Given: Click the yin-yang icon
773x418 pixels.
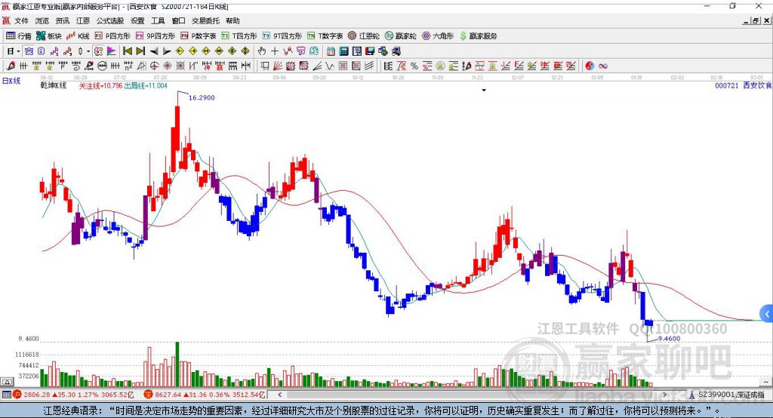Looking at the screenshot, I should 590,66.
